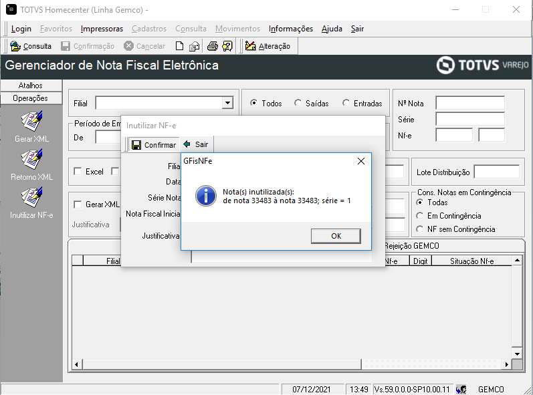Click the Alteração toolbar button
This screenshot has width=533, height=395.
click(268, 46)
